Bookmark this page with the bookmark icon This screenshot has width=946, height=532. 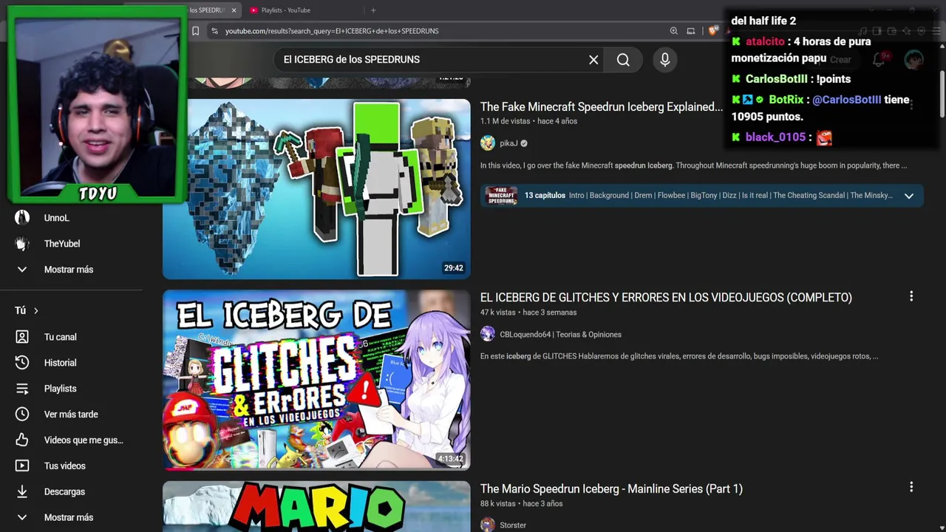(x=195, y=31)
